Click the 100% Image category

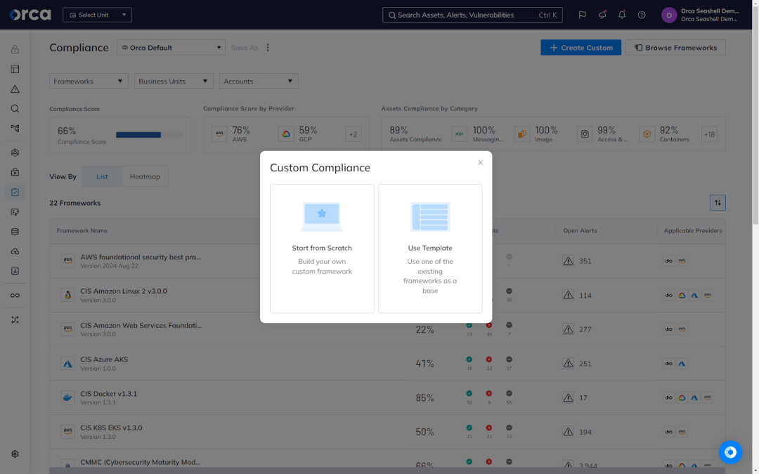coord(536,134)
